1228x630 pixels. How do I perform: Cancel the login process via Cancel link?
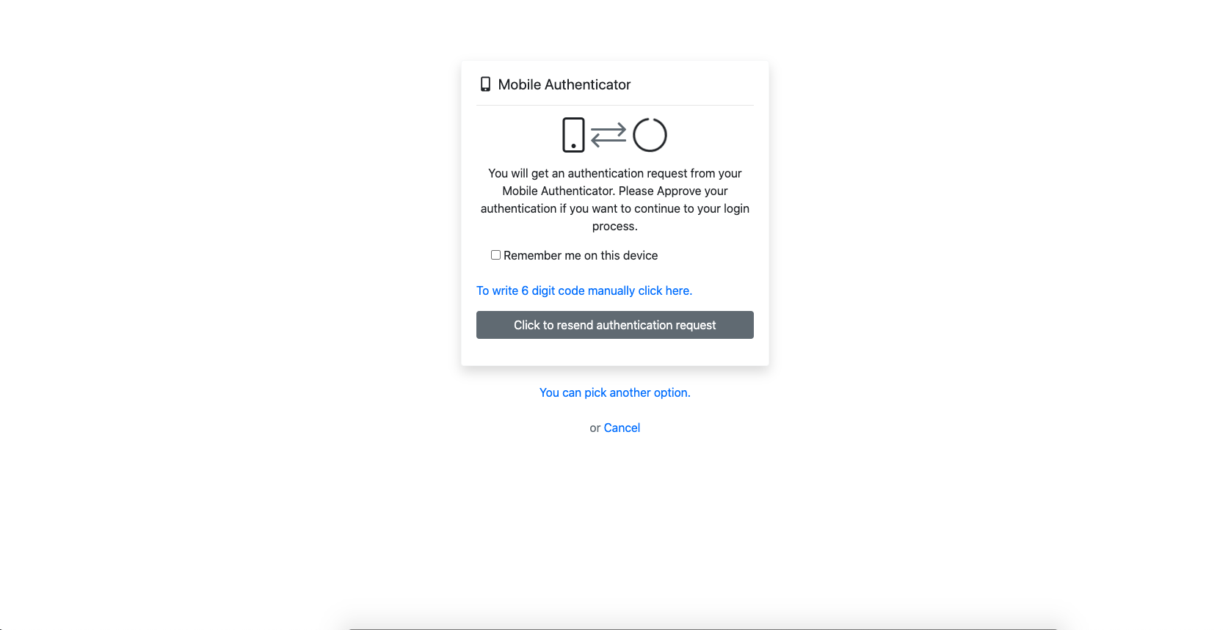(622, 428)
